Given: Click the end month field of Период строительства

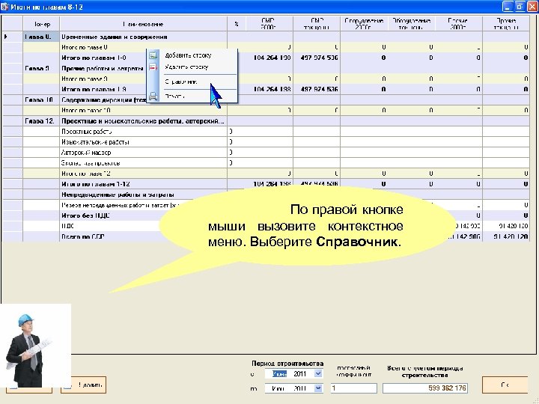Looking at the screenshot, I should coord(278,388).
